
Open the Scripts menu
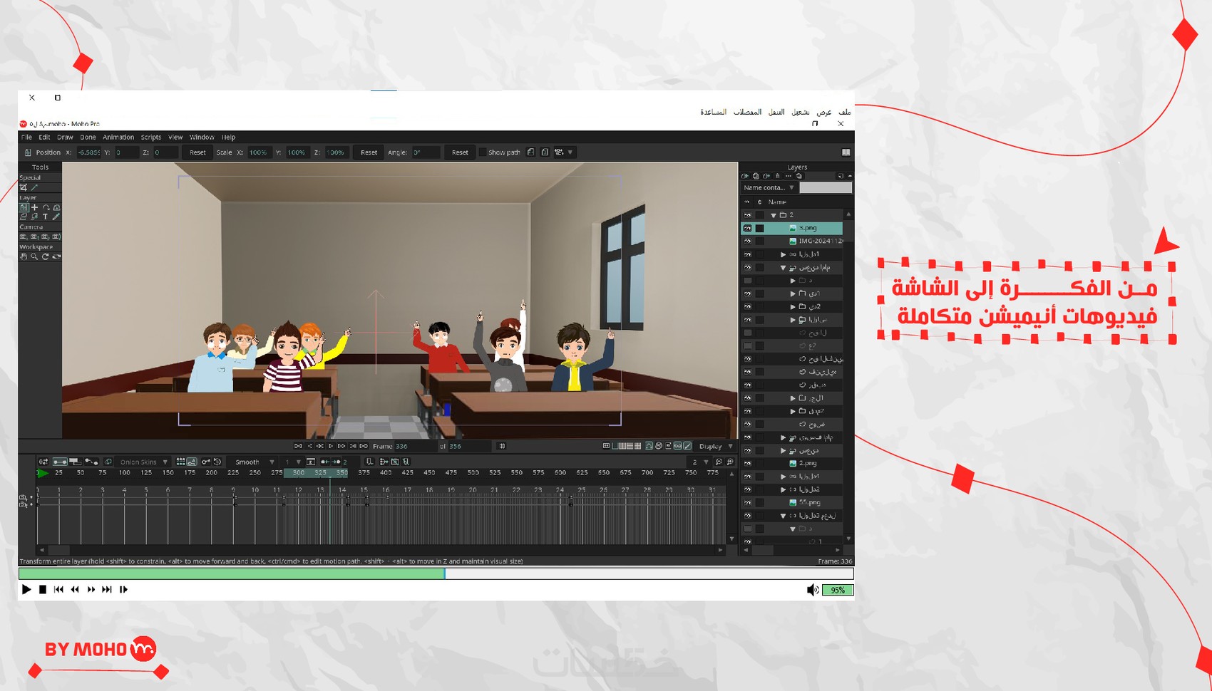click(150, 137)
